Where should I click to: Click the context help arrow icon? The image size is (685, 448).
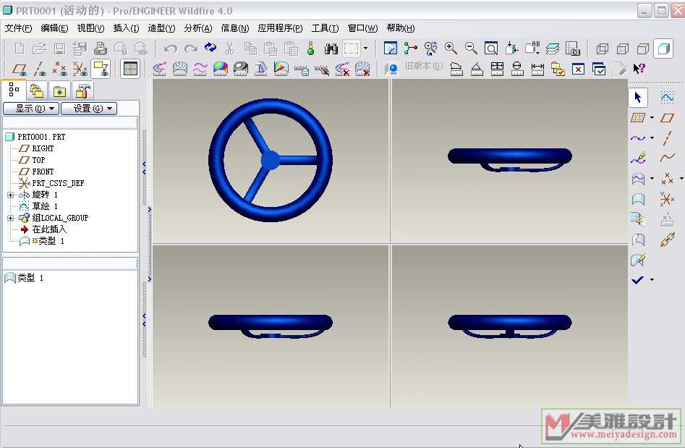[639, 69]
